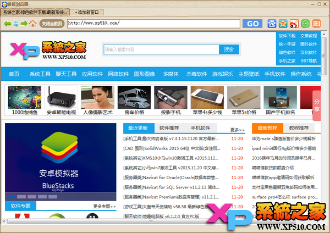
Task: Open the Weibo shortcut icon
Action: tap(294, 24)
